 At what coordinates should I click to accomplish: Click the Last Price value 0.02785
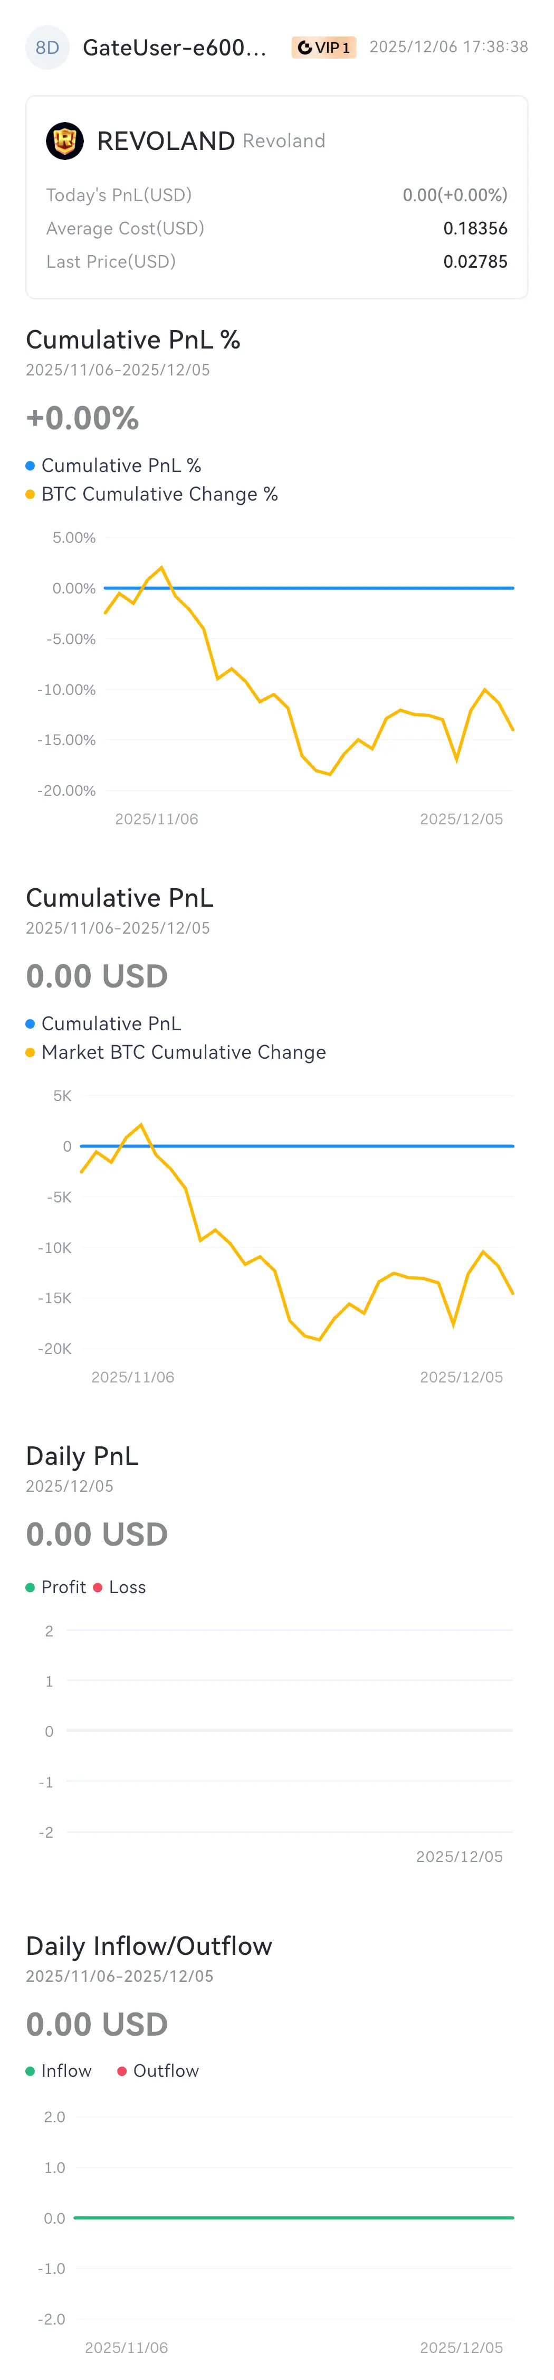click(x=475, y=261)
